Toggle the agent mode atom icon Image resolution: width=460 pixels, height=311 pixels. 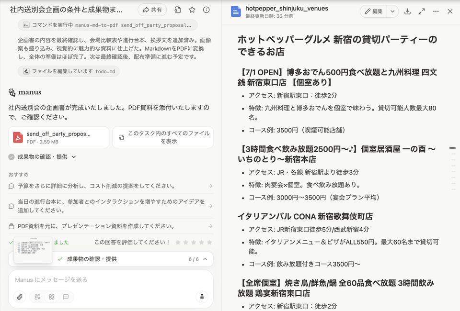click(x=52, y=297)
